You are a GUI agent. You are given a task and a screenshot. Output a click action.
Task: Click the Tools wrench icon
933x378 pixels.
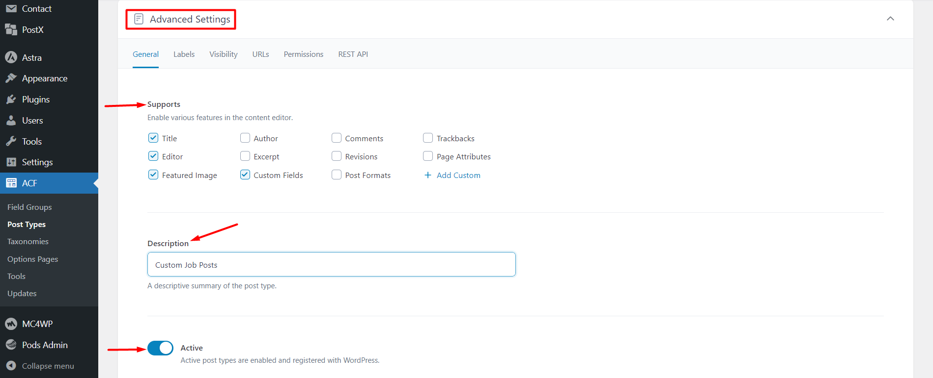[11, 141]
